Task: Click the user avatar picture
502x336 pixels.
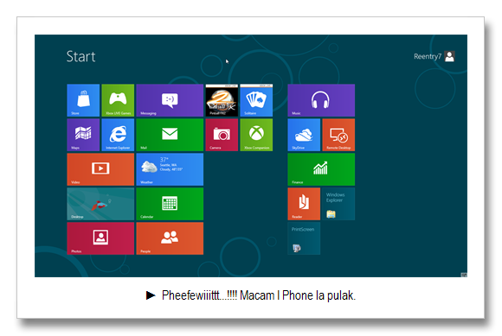Action: [449, 56]
